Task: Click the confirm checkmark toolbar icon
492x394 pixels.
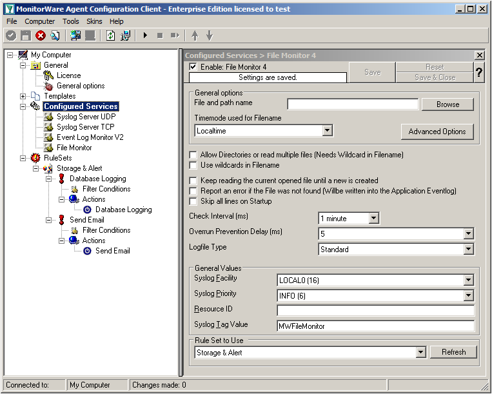Action: click(x=11, y=35)
